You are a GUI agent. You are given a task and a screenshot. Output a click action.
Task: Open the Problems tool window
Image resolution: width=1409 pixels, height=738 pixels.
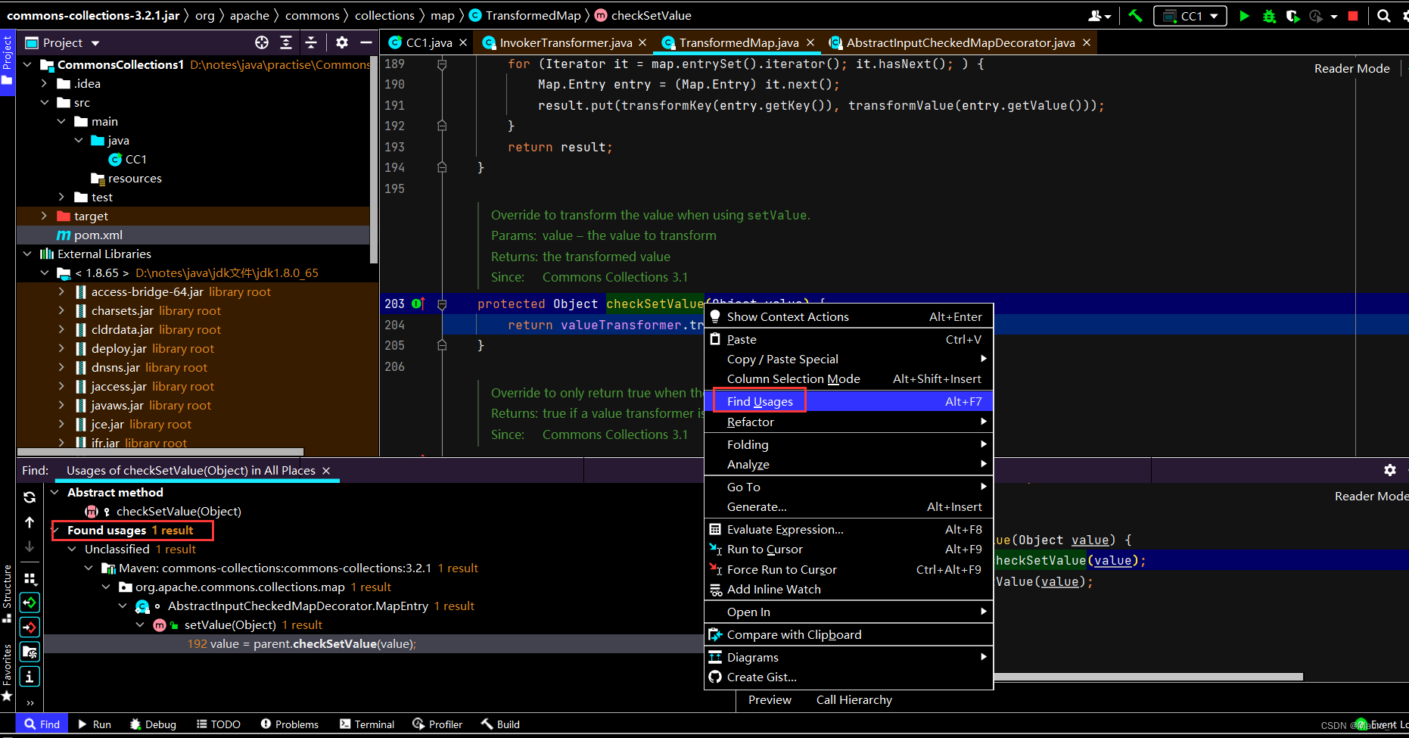pyautogui.click(x=289, y=724)
